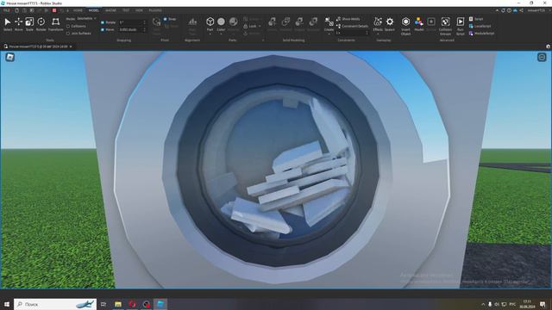Add a Spawn location
552x310 pixels.
point(390,24)
